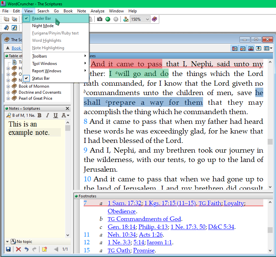Toggle Night Mode in the View menu
Image resolution: width=276 pixels, height=257 pixels.
[56, 26]
